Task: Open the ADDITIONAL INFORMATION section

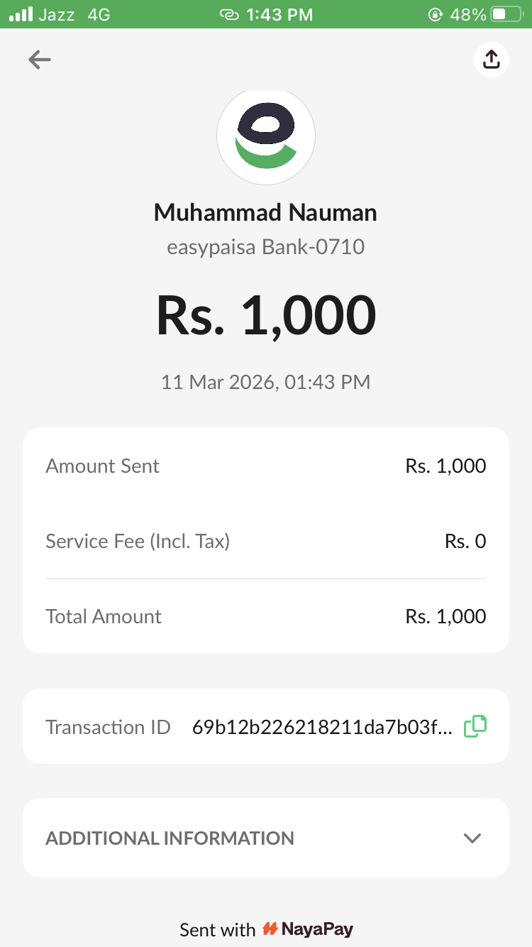Action: [170, 838]
